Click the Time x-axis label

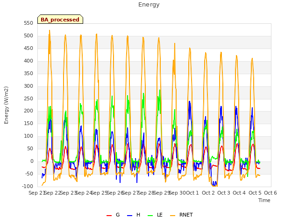[264, 200]
